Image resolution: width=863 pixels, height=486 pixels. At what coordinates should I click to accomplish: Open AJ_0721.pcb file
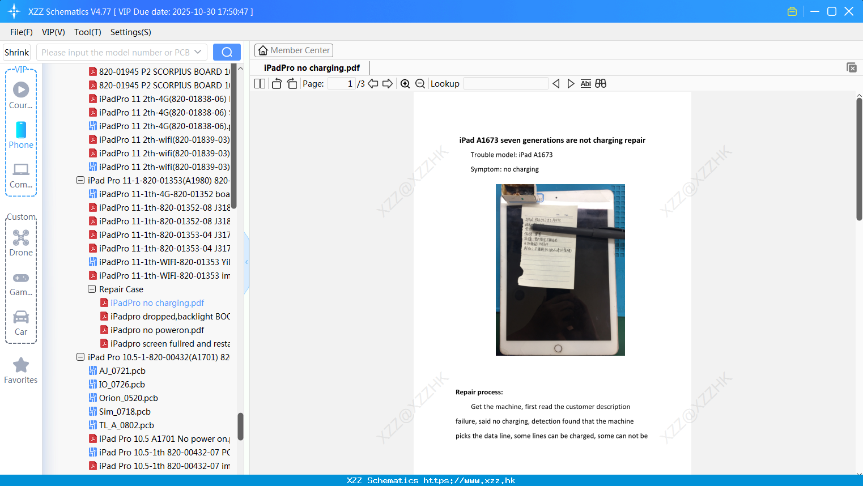pos(117,370)
